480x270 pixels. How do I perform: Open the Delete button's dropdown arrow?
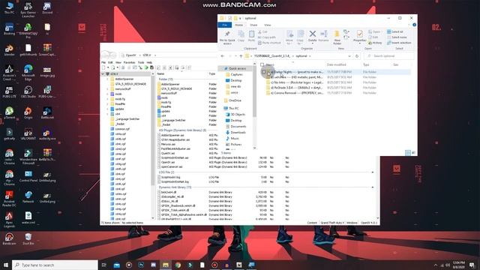point(312,43)
